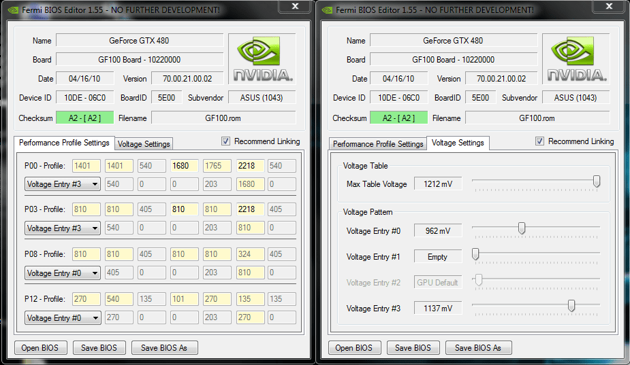Open P00 profile Voltage Entry #3 dropdown
Image resolution: width=630 pixels, height=365 pixels.
(63, 184)
